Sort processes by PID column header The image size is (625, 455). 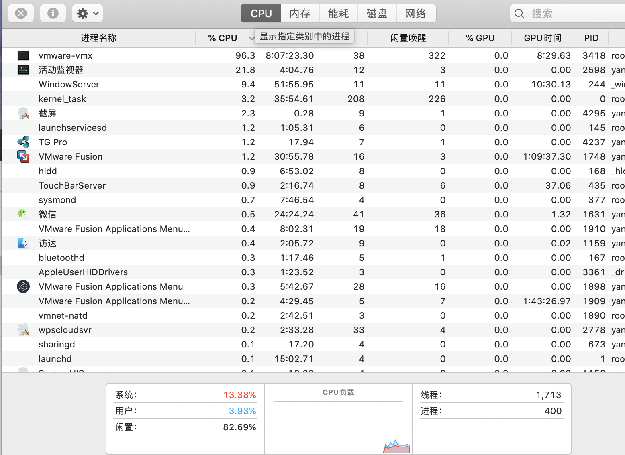(x=591, y=38)
